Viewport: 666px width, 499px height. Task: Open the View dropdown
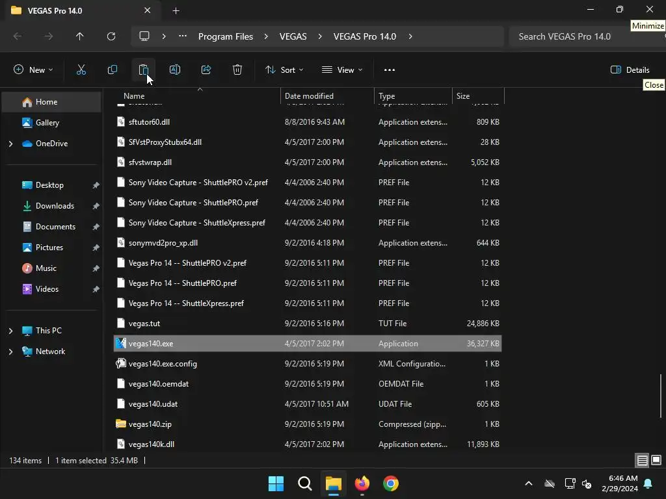click(x=342, y=70)
